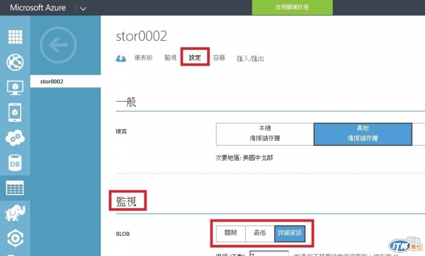Viewport: 425px width, 256px height.
Task: Set BLOB monitoring to 關閉
Action: [x=231, y=234]
